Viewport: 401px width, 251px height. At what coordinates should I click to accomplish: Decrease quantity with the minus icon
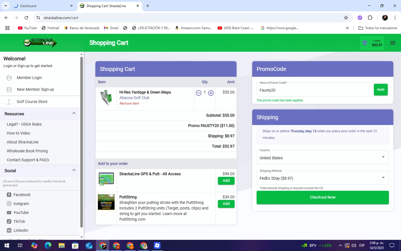click(198, 93)
